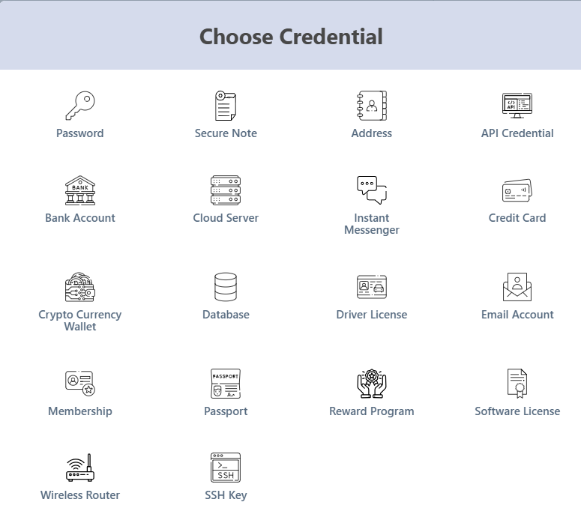Click the Membership label
581x523 pixels.
tap(80, 411)
